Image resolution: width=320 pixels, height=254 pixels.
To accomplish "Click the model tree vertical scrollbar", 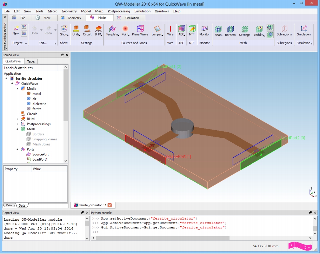I will [66, 95].
